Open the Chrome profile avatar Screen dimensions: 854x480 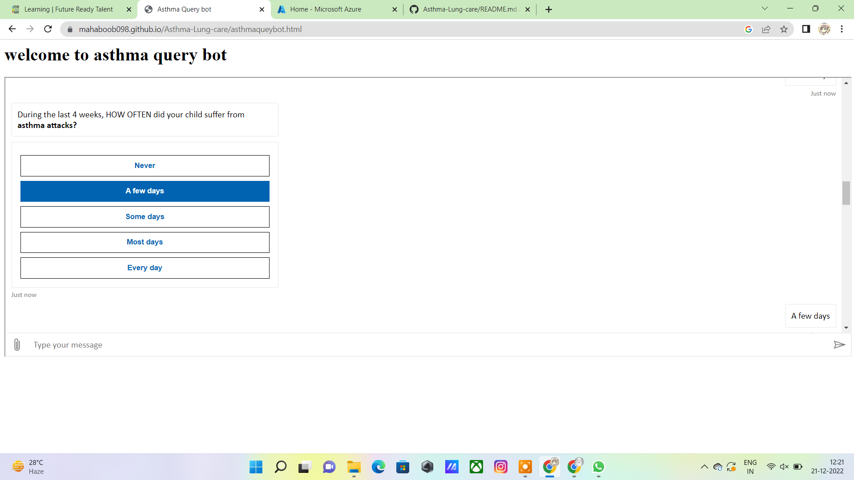point(824,29)
